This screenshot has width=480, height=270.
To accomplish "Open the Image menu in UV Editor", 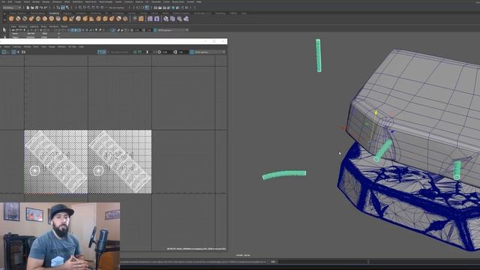I will (52, 46).
